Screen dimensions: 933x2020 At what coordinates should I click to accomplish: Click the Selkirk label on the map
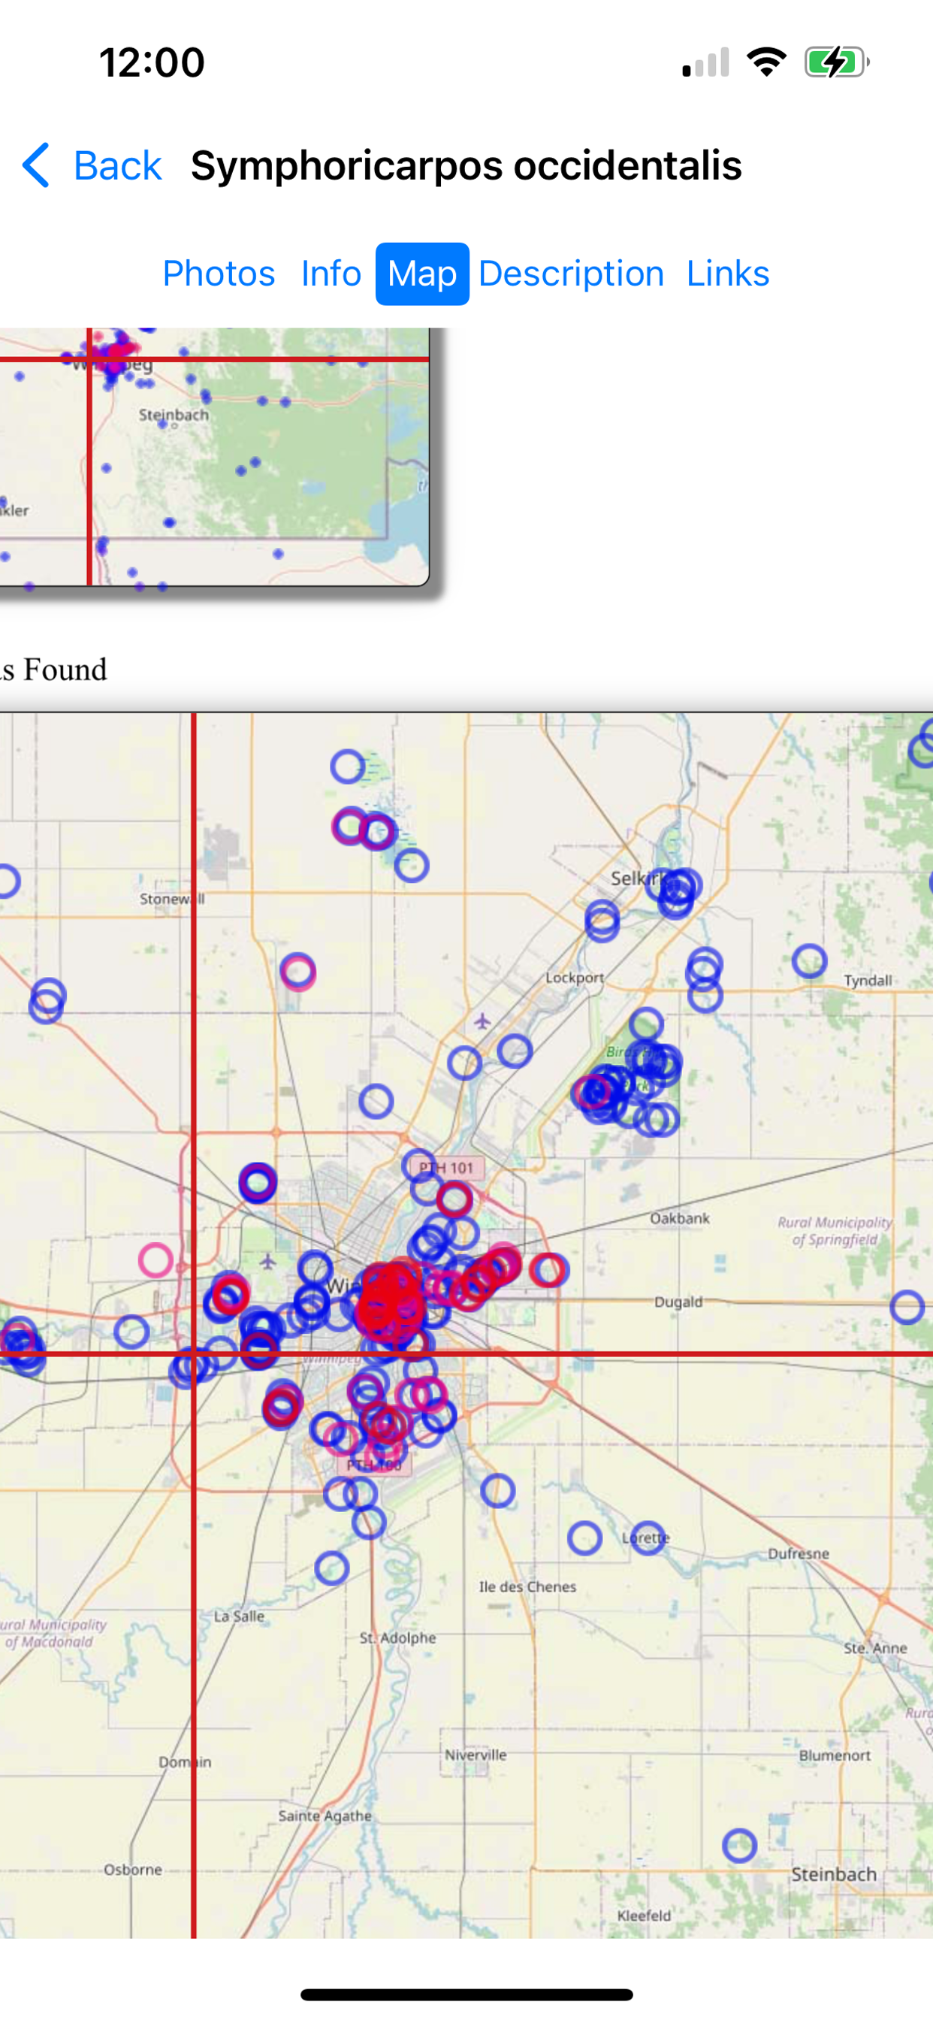pos(639,878)
